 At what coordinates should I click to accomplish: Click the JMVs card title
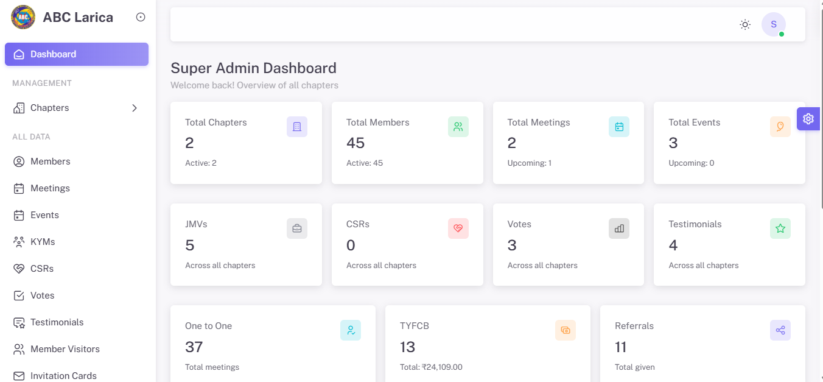[196, 224]
